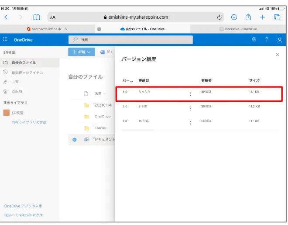Click the 20210114 folder icon
Viewport: 288px width, 225px height.
click(87, 105)
